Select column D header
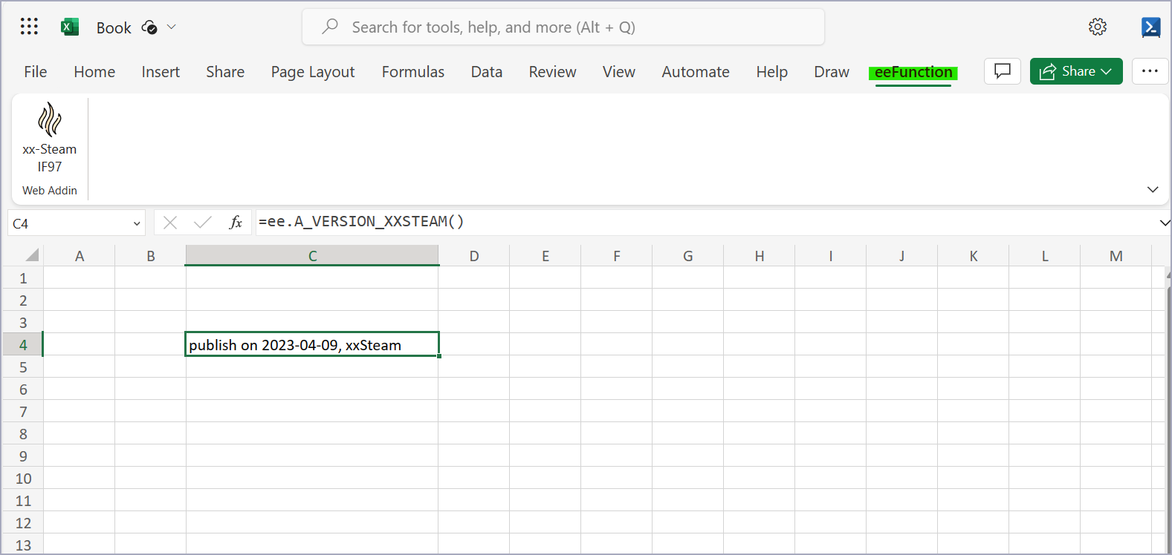This screenshot has width=1172, height=555. [x=474, y=256]
